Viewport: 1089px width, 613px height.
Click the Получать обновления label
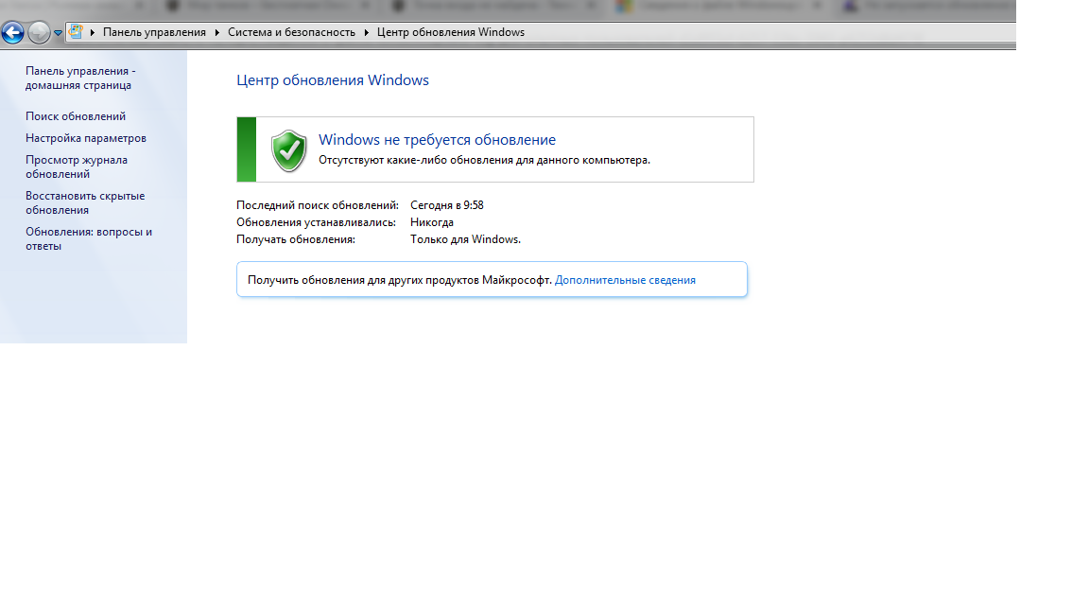point(296,239)
